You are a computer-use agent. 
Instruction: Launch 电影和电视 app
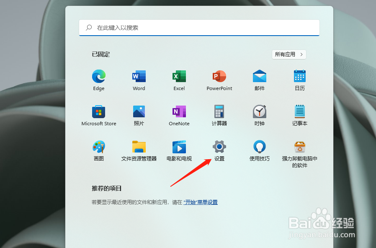tap(179, 151)
